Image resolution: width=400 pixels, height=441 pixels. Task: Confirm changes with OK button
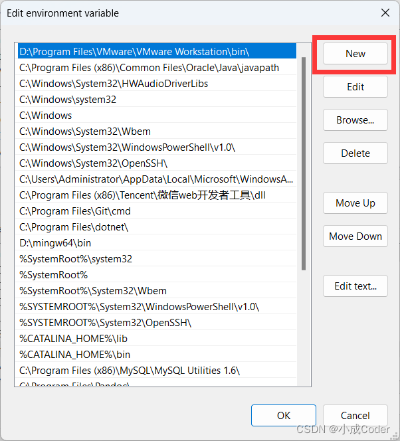click(284, 416)
